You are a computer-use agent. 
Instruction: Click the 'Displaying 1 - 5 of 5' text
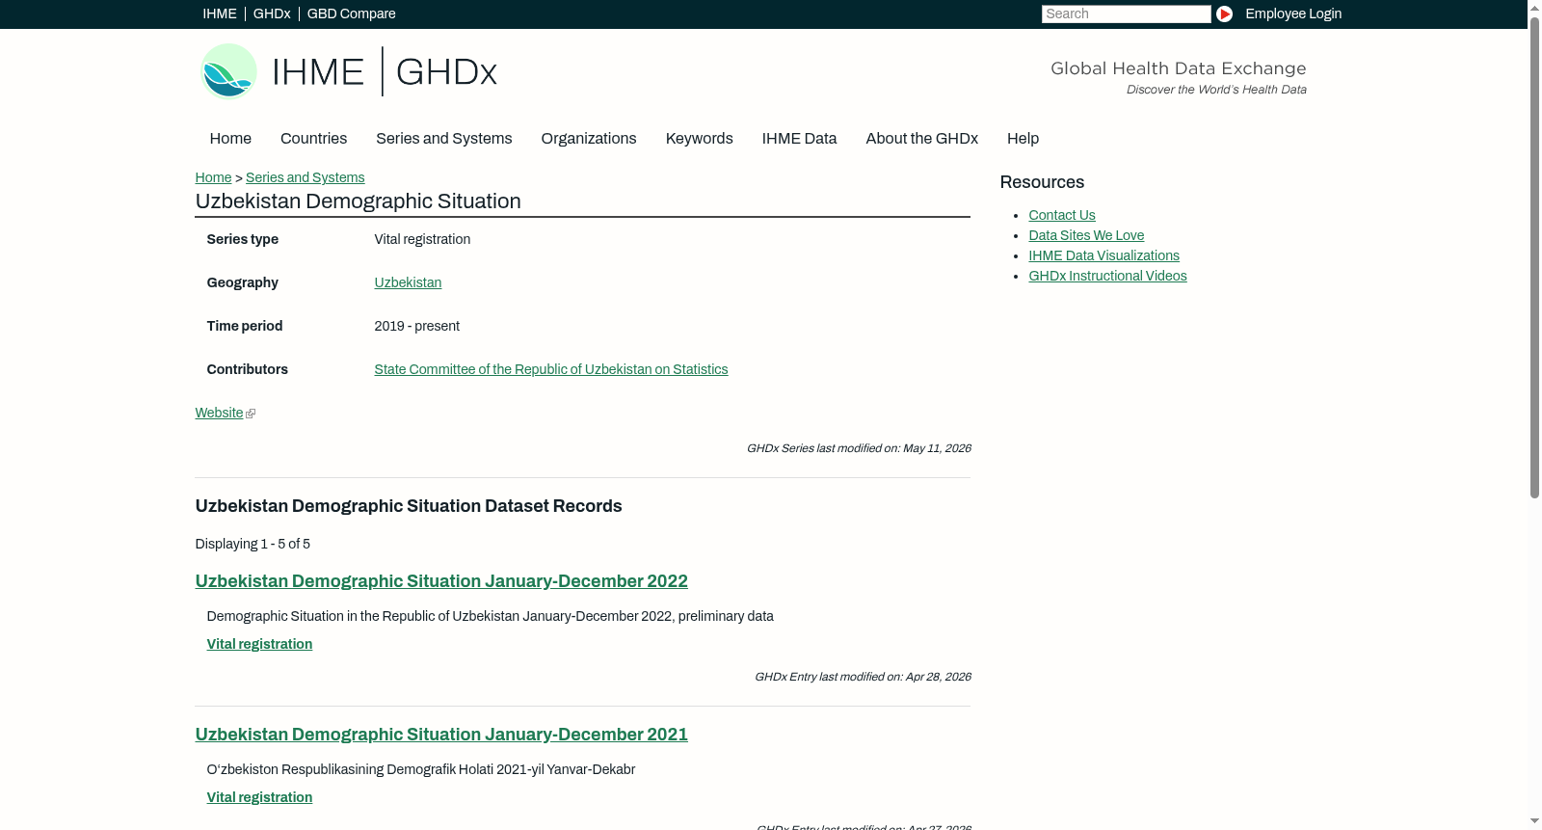pos(253,544)
